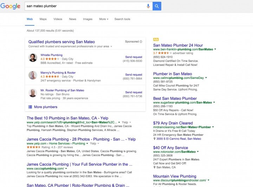Click ben-franklin-plumbing 3.7 advertiser rating stars
This screenshot has height=187, width=253.
coord(165,53)
